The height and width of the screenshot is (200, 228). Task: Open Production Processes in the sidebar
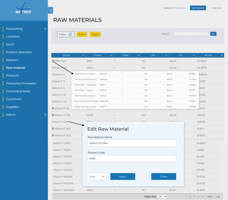point(21,83)
